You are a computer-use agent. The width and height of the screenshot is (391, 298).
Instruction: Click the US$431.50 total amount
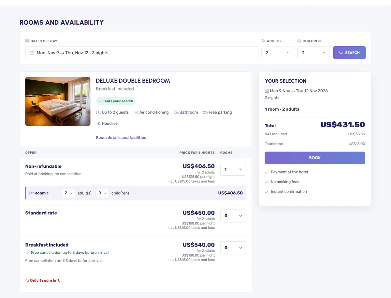(343, 125)
